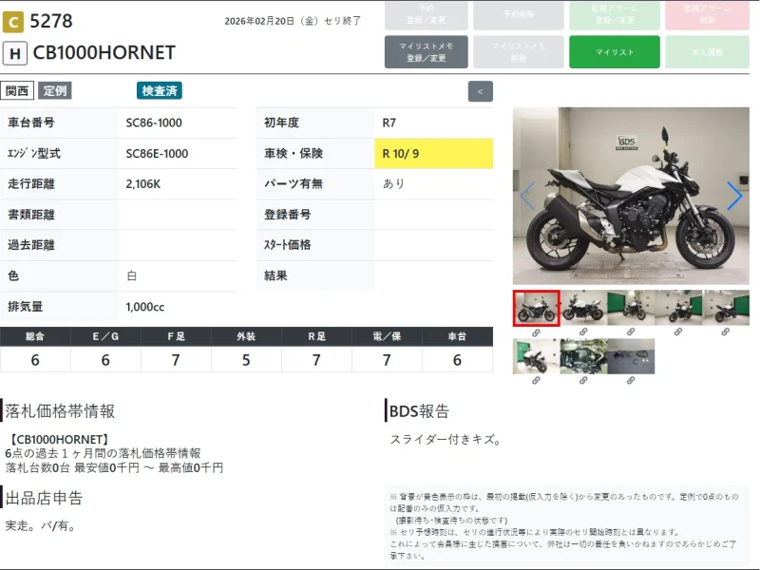The height and width of the screenshot is (570, 760).
Task: Click the report text スライダー付きキズ。
Action: pyautogui.click(x=446, y=440)
